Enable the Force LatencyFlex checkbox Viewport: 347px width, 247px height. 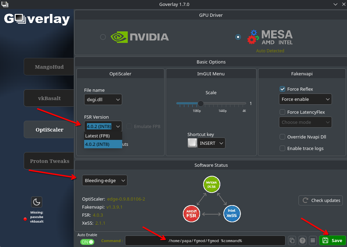click(282, 112)
